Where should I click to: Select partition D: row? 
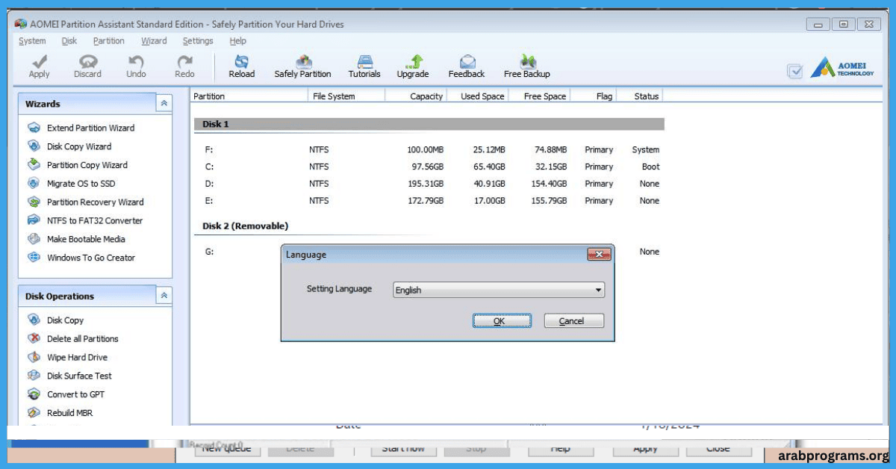429,184
